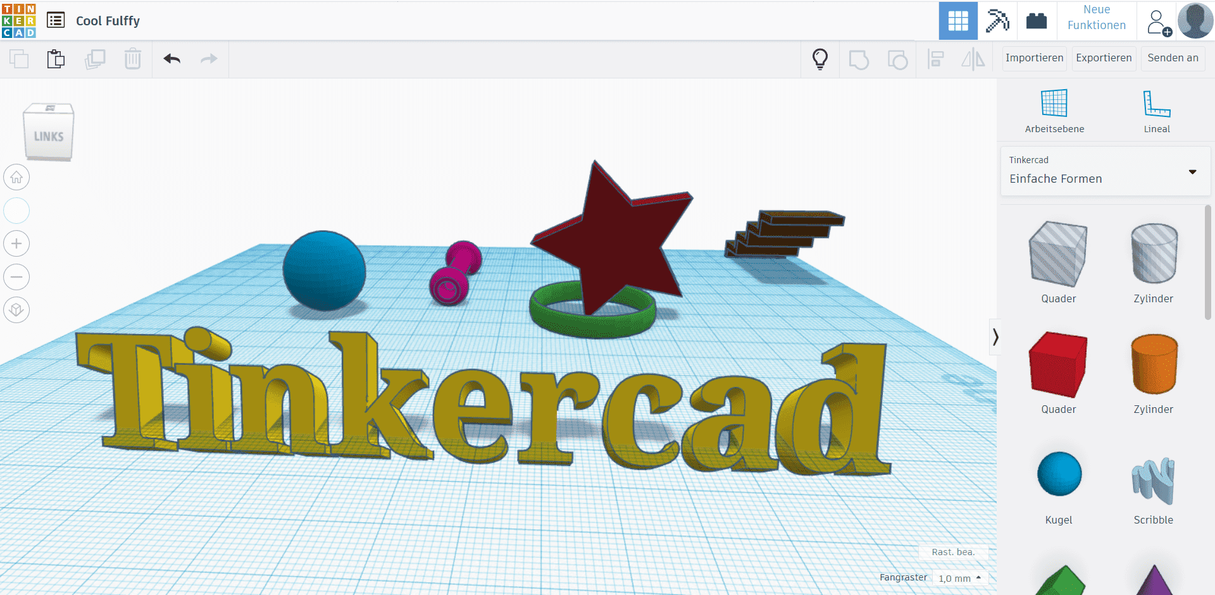
Task: Undo the last action
Action: [172, 59]
